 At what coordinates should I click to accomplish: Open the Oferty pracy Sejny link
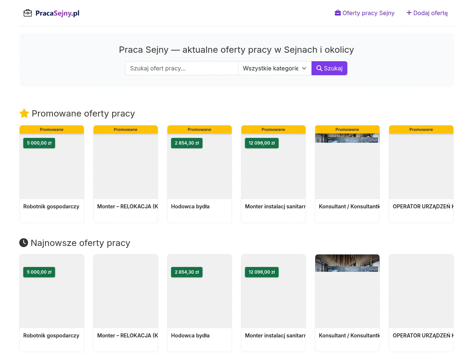pyautogui.click(x=365, y=13)
